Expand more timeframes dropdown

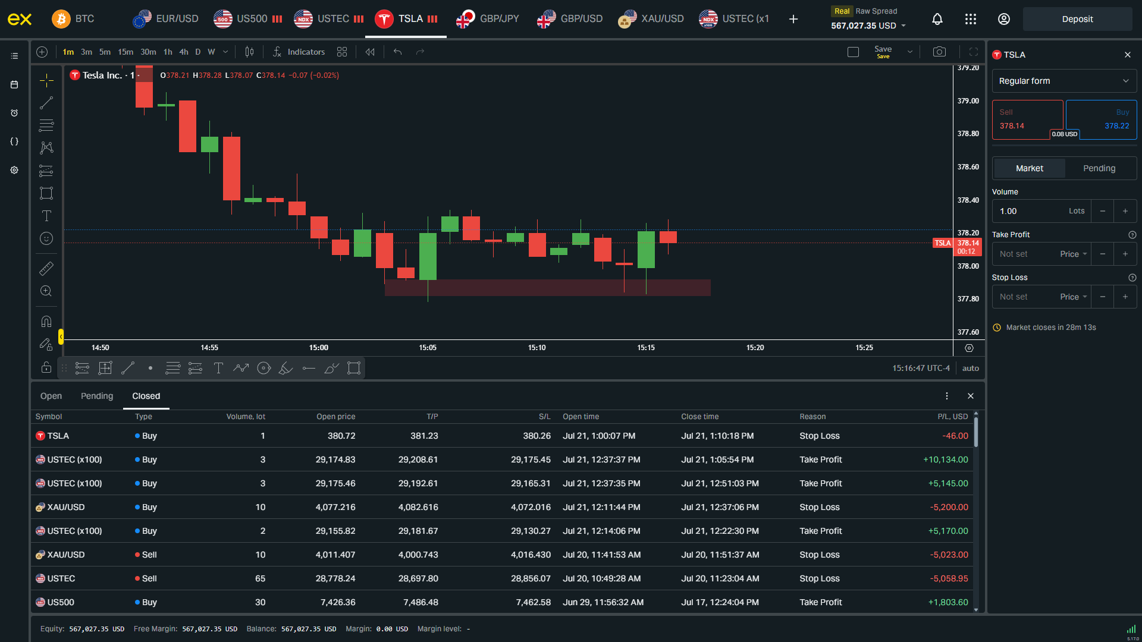[225, 52]
